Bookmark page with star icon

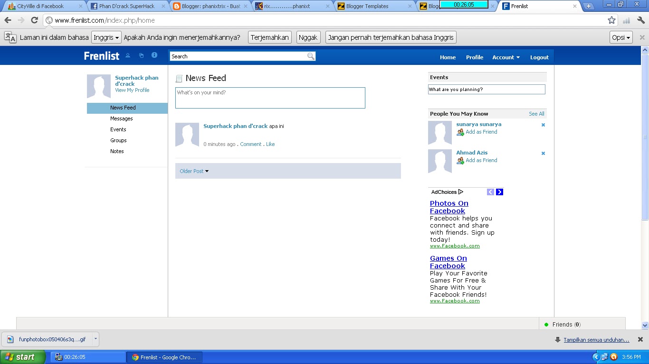(611, 20)
